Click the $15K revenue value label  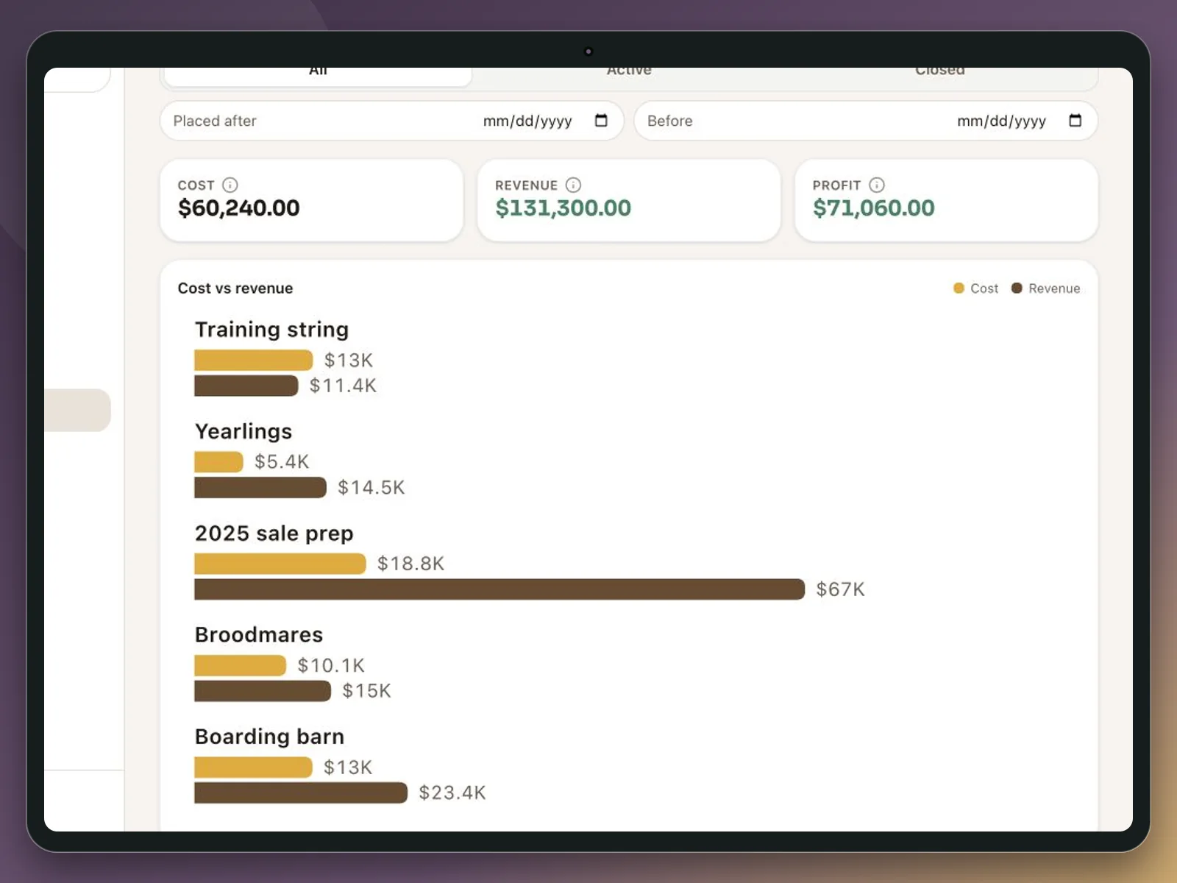coord(366,691)
